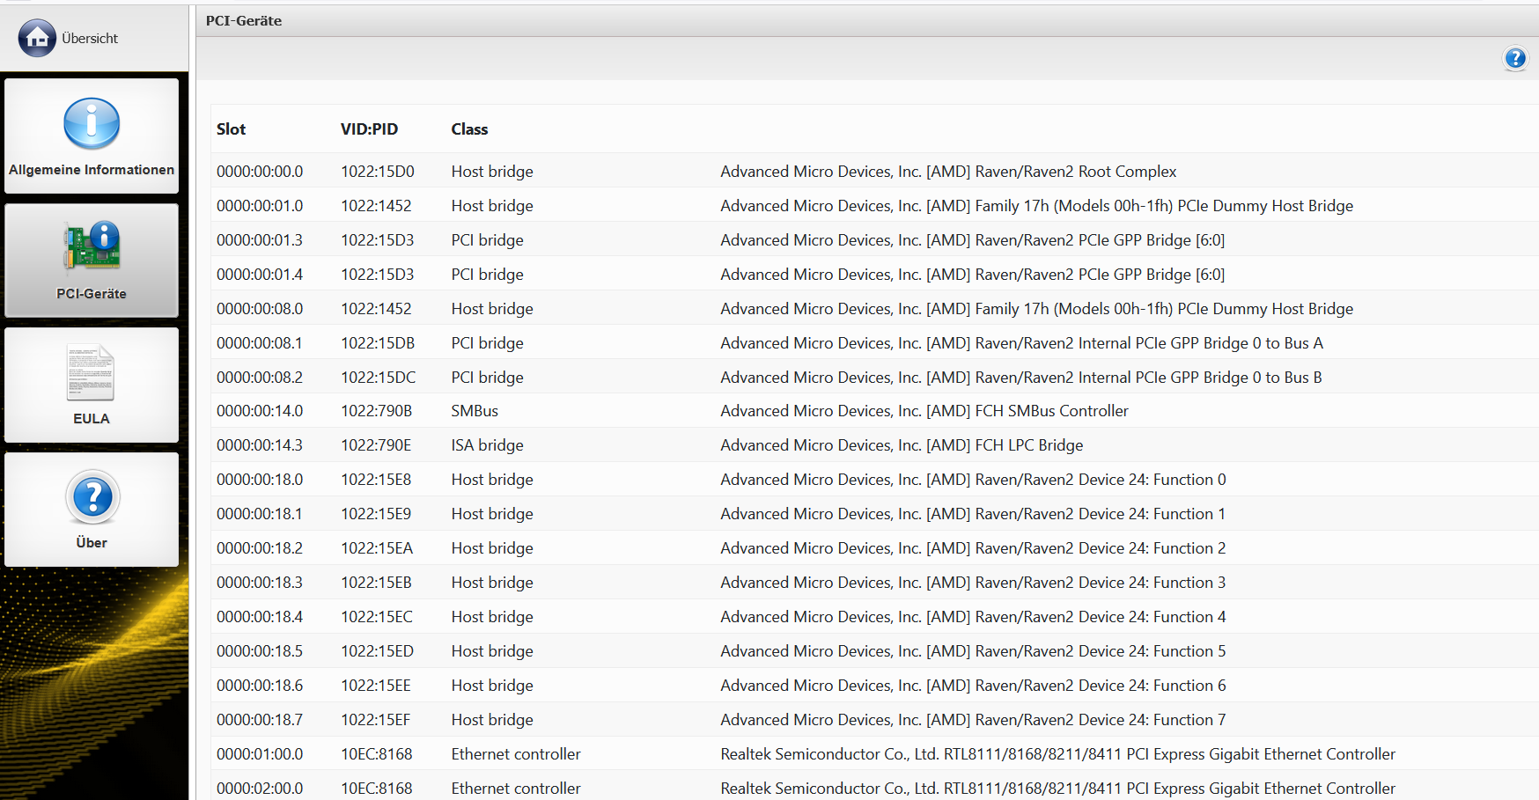Select slot 0000:00:18.4

pos(260,617)
